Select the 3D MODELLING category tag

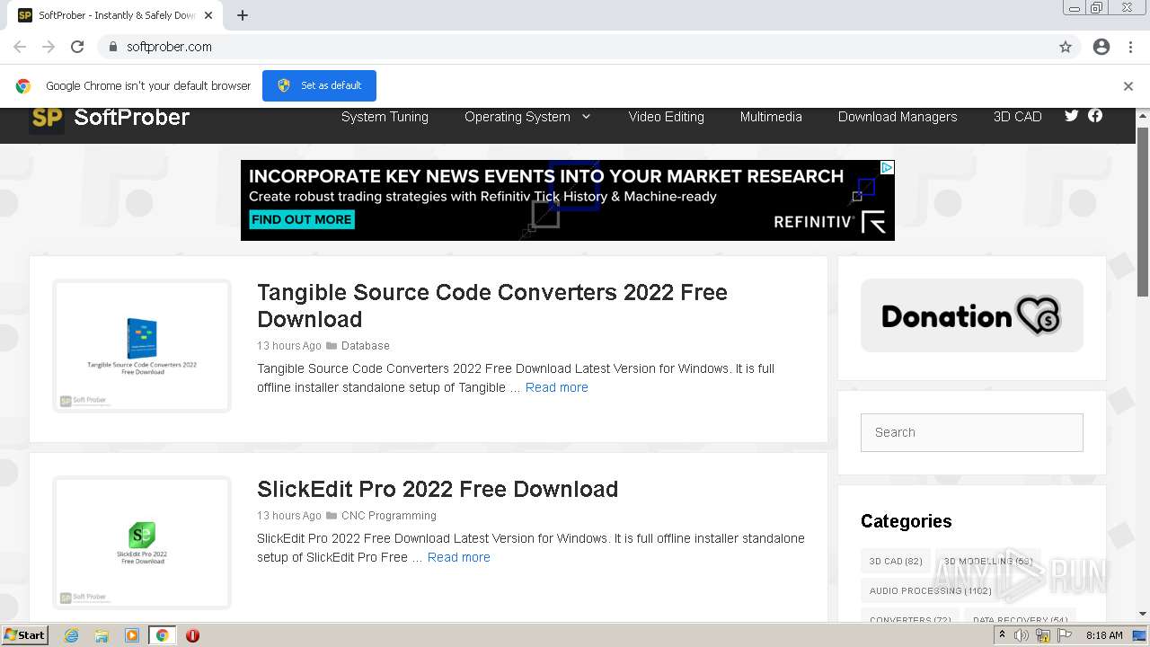[988, 561]
